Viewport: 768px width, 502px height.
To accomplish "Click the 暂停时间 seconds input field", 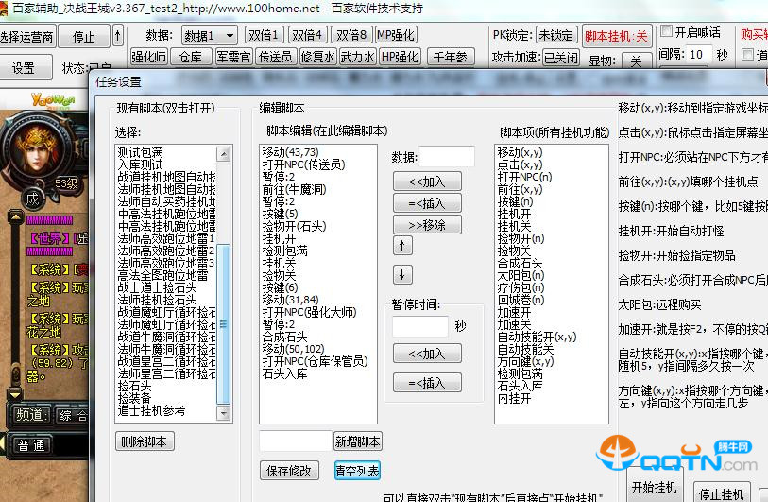I will tap(420, 326).
